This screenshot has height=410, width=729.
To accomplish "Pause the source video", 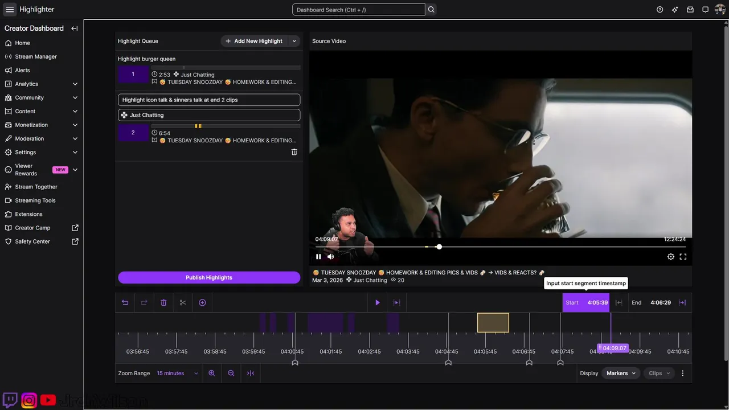I will [x=318, y=257].
